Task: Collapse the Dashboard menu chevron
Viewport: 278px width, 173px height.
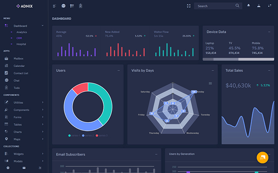Action: point(42,26)
